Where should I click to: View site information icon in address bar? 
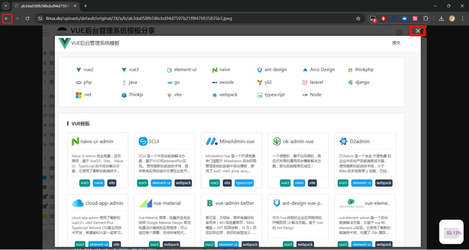pos(40,18)
